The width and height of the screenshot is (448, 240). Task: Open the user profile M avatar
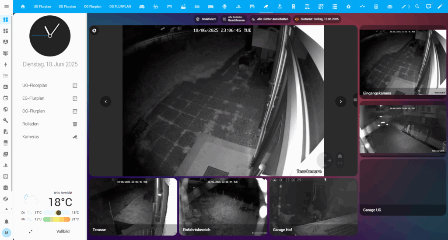pos(6,233)
